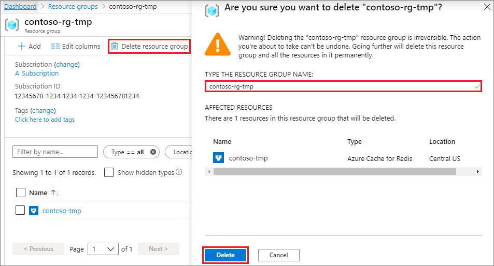Check the contoso-tmp row checkbox
494x266 pixels.
(x=20, y=210)
